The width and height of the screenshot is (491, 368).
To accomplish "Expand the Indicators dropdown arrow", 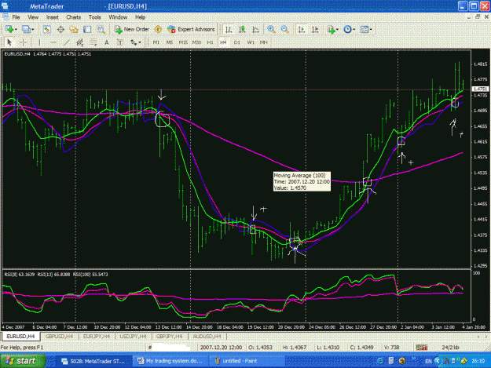I will pos(337,29).
